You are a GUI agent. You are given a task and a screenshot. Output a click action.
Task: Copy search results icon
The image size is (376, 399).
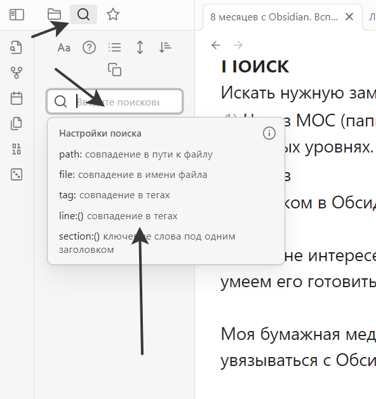pyautogui.click(x=114, y=70)
